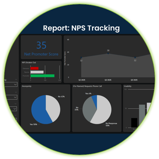Select the "Usability" chart title

point(128,86)
